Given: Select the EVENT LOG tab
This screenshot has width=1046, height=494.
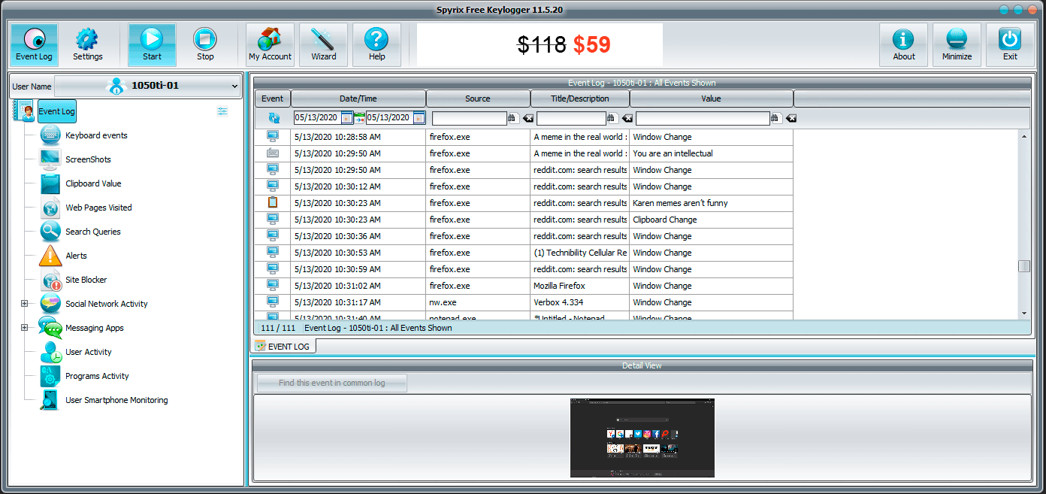Looking at the screenshot, I should click(283, 346).
